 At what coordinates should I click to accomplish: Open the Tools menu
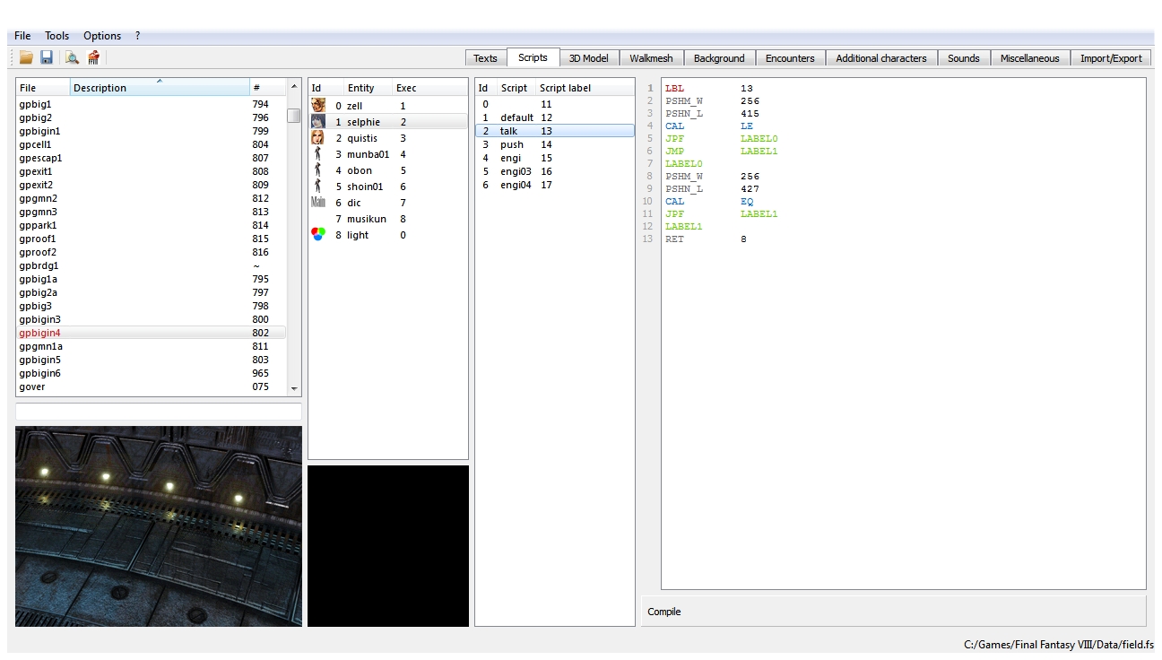(56, 36)
